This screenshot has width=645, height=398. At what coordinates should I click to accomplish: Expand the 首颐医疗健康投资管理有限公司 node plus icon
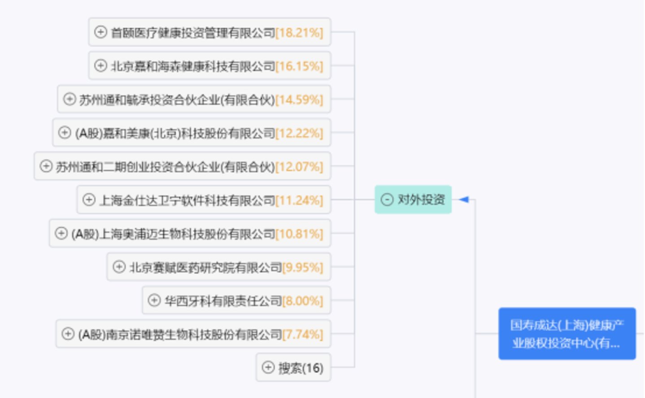point(100,32)
